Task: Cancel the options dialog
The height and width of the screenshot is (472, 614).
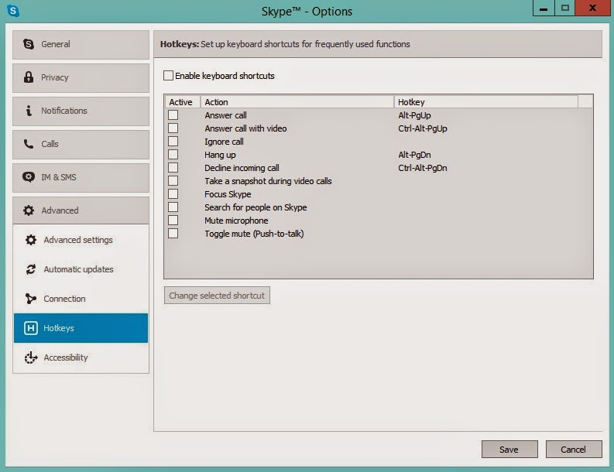Action: point(574,450)
